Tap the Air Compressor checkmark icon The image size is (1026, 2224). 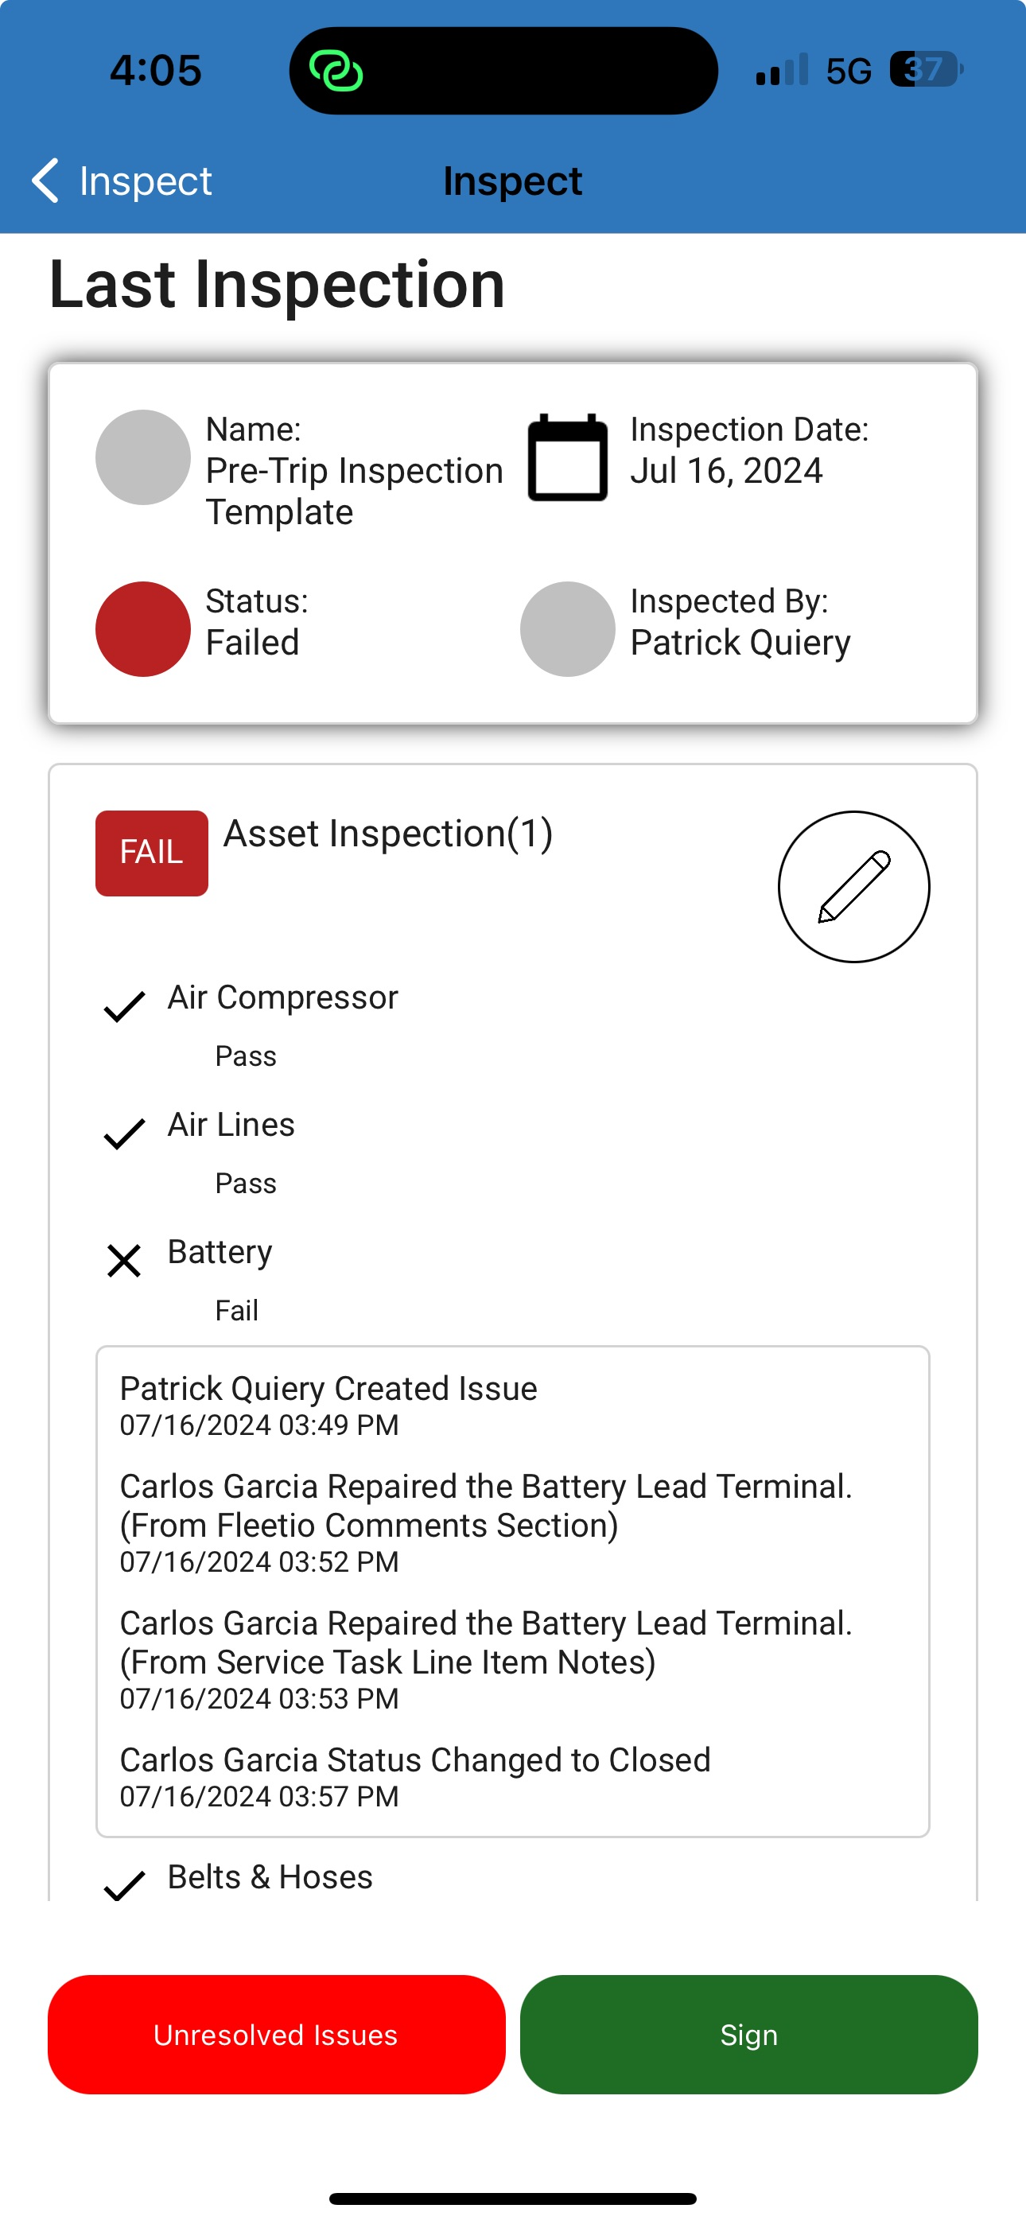(124, 1005)
